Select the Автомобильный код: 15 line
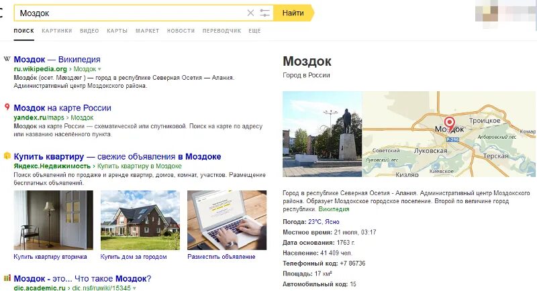Viewport: 537px width, 291px height. coord(320,284)
